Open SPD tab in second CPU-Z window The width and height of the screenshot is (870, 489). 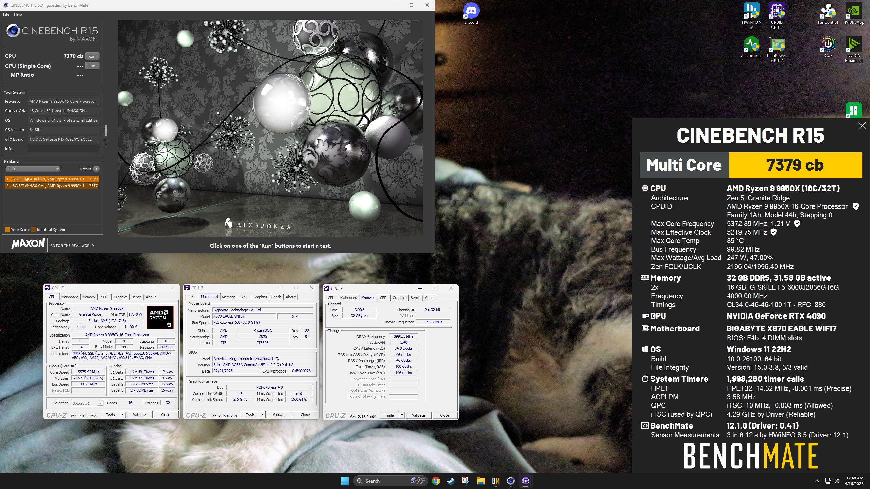coord(244,297)
